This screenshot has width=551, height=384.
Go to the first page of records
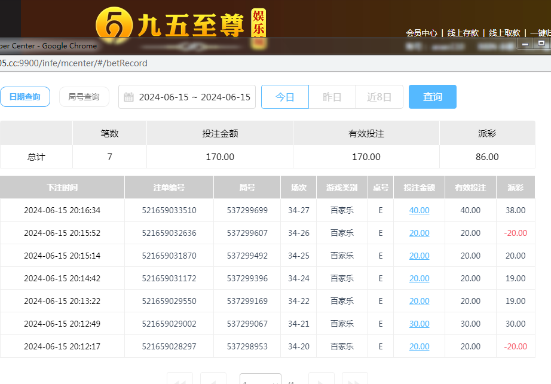[180, 380]
